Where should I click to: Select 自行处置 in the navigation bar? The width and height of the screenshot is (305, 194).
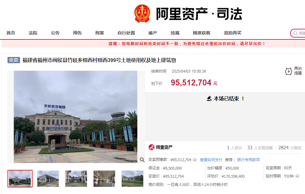click(126, 33)
